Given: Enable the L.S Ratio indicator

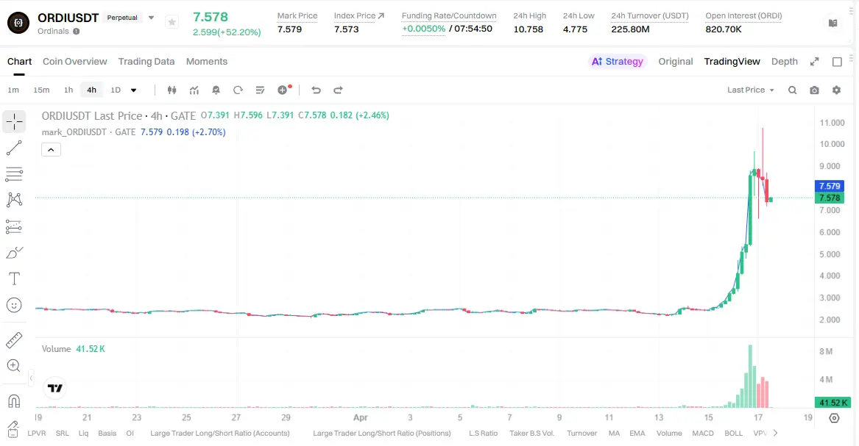Looking at the screenshot, I should (483, 433).
